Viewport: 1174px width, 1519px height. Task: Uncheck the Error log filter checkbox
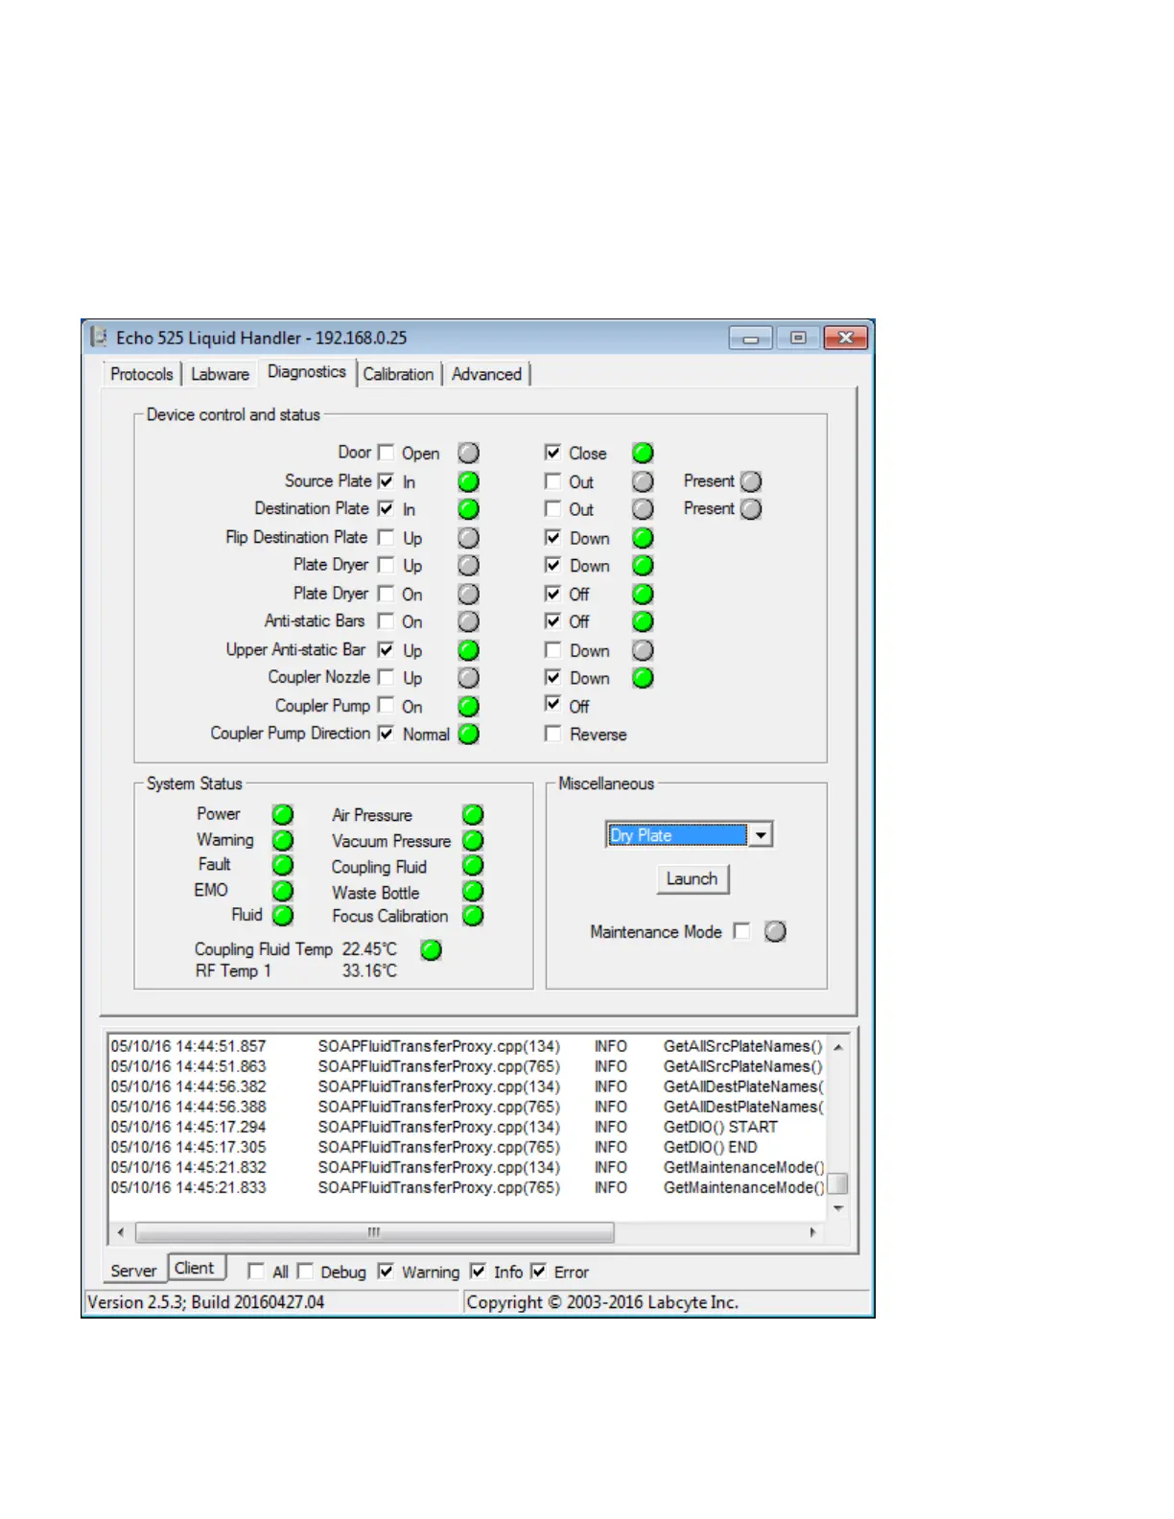[538, 1271]
